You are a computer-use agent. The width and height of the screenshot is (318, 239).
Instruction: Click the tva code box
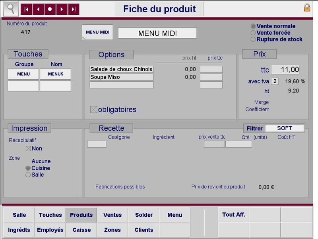(x=275, y=81)
